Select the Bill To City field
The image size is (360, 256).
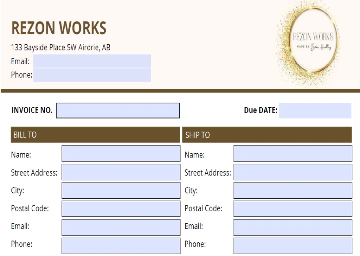point(121,190)
